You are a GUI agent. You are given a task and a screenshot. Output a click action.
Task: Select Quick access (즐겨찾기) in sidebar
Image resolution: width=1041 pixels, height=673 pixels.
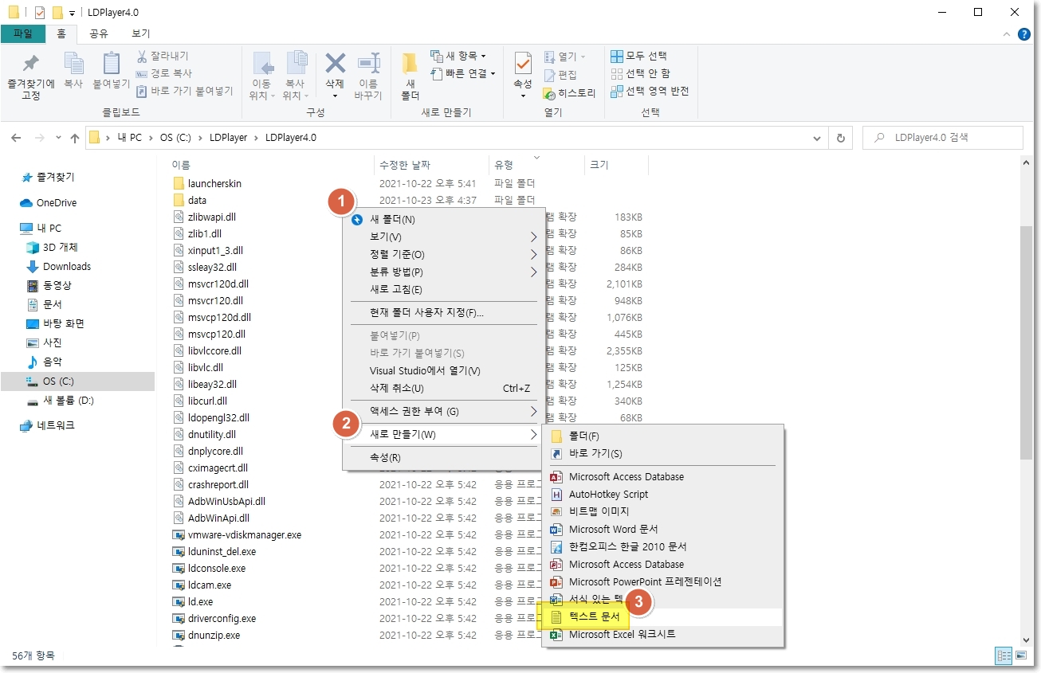(49, 177)
